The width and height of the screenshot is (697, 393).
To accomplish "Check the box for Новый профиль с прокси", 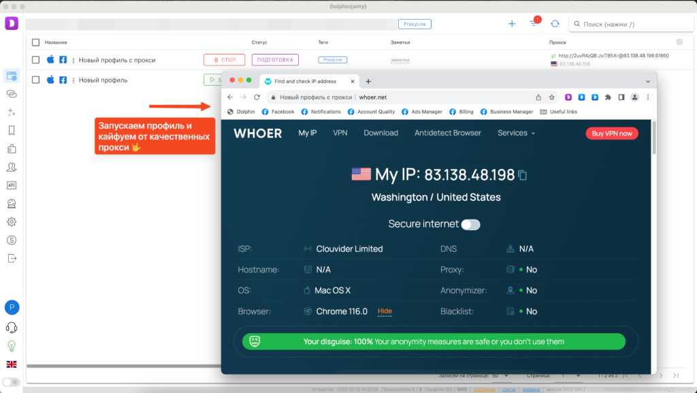I will coord(36,60).
